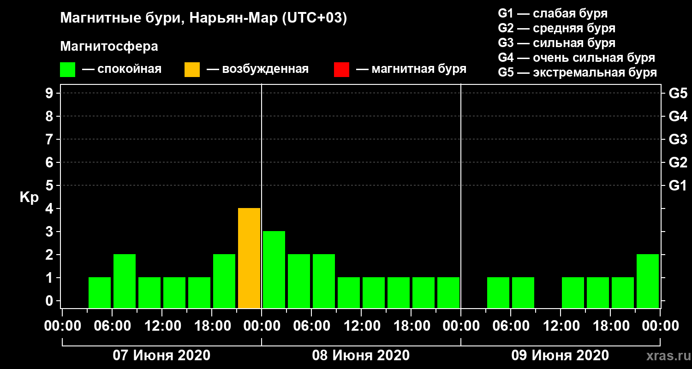Select the 'G3 — сильная буря' legend line

557,43
